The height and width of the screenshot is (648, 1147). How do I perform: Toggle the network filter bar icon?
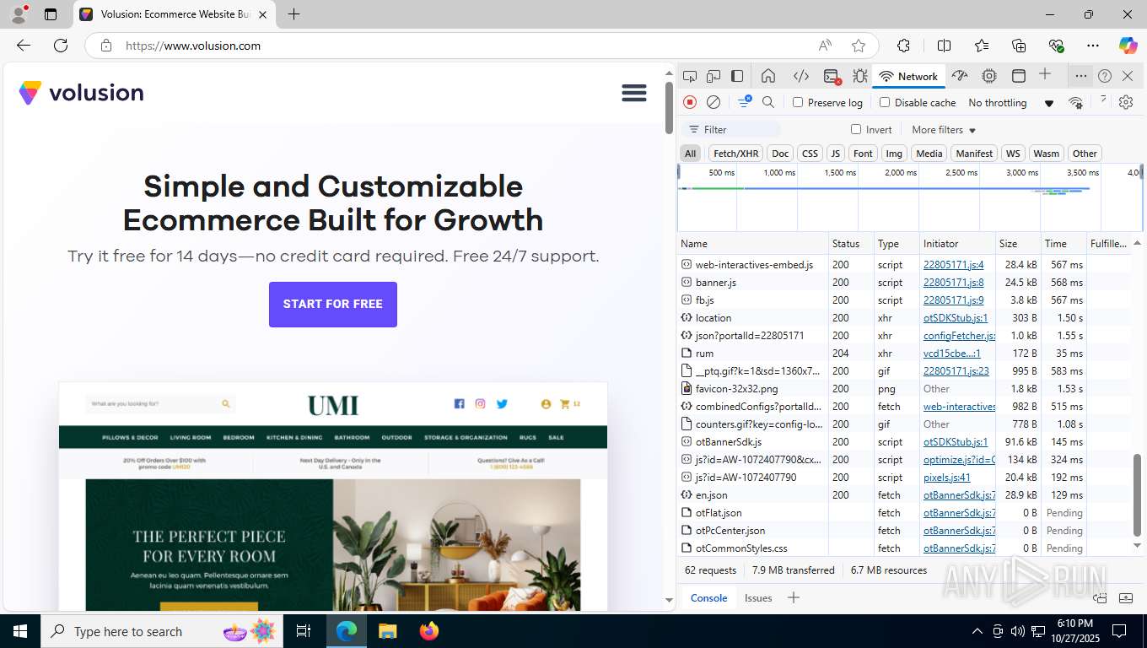745,102
